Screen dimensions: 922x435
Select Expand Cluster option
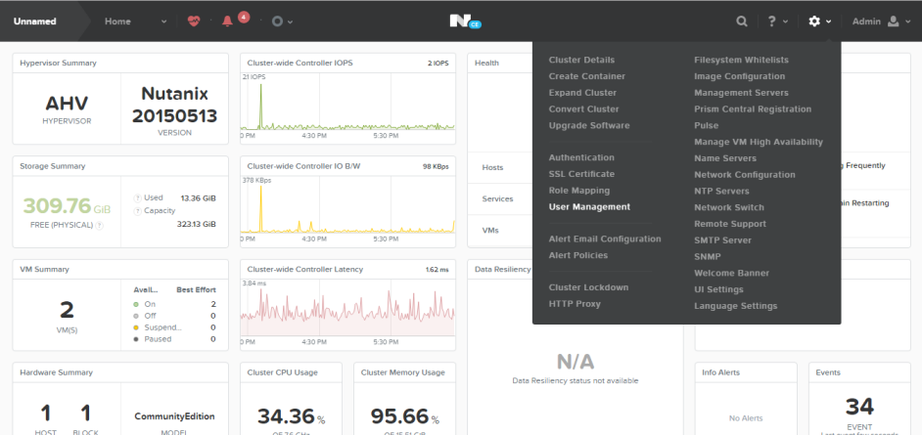(582, 93)
